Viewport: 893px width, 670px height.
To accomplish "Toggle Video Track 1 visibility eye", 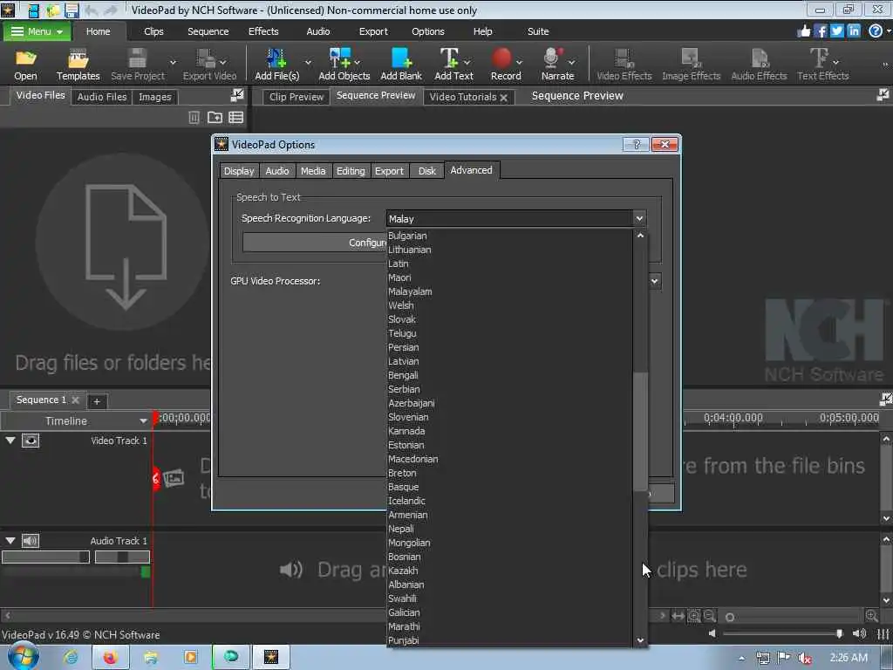I will 31,441.
